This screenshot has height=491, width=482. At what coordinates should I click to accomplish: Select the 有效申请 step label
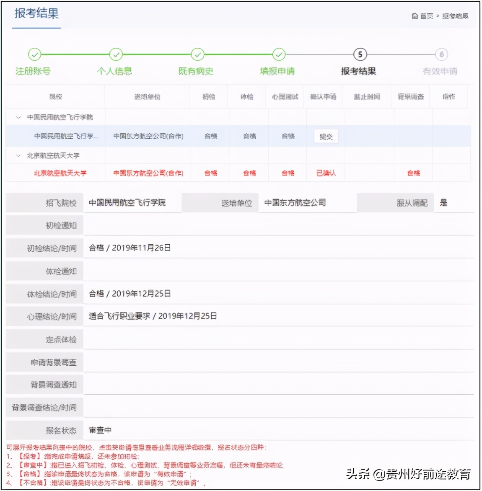(x=441, y=71)
